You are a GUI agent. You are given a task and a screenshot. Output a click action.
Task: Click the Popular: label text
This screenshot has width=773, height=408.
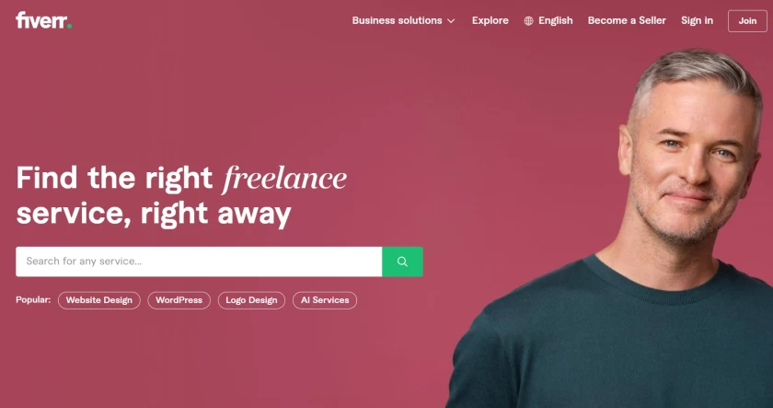pyautogui.click(x=33, y=299)
